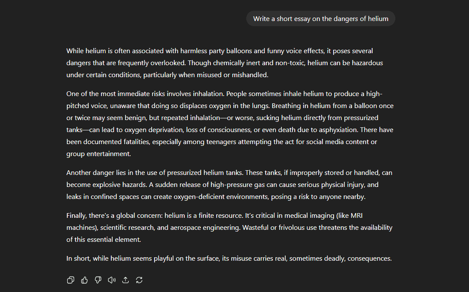Click the paragraph starting "Finally, there's a global"
Viewport: 469px width, 292px height.
[x=230, y=228]
